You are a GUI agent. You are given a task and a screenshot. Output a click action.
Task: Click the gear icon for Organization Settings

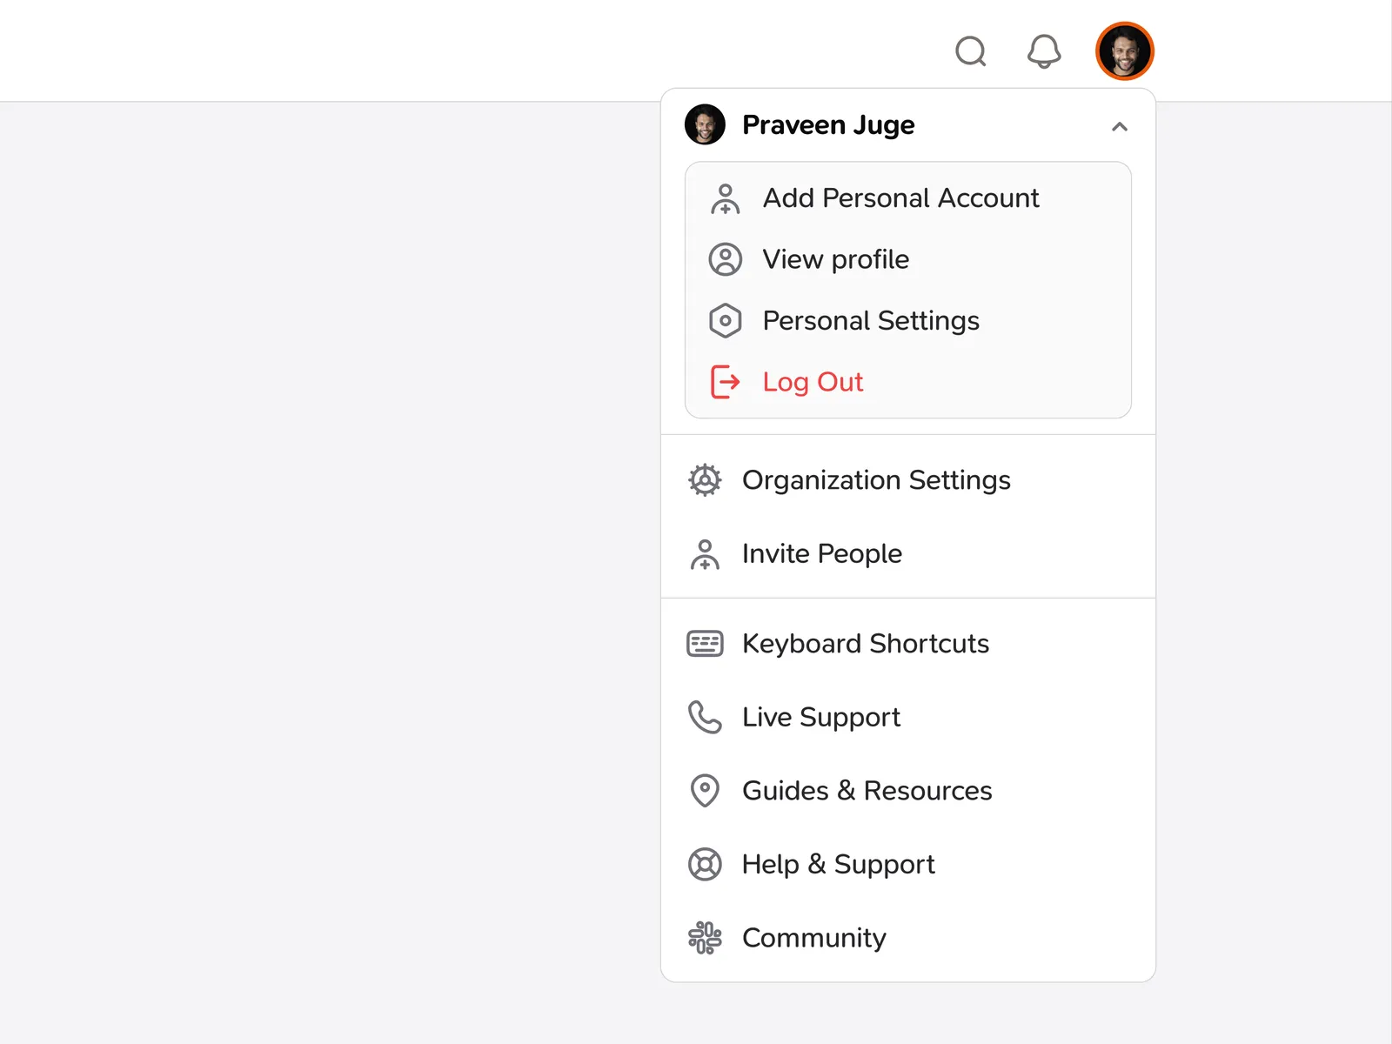[x=705, y=480]
